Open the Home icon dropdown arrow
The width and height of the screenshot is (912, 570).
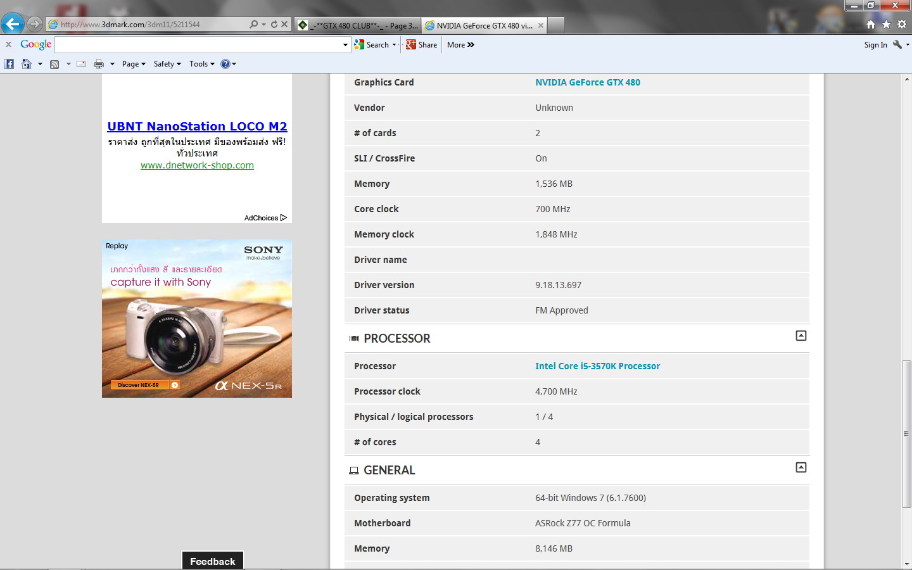point(40,64)
